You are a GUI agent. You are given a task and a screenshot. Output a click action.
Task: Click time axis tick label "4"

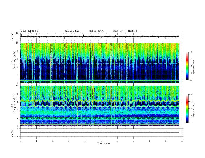85,141
